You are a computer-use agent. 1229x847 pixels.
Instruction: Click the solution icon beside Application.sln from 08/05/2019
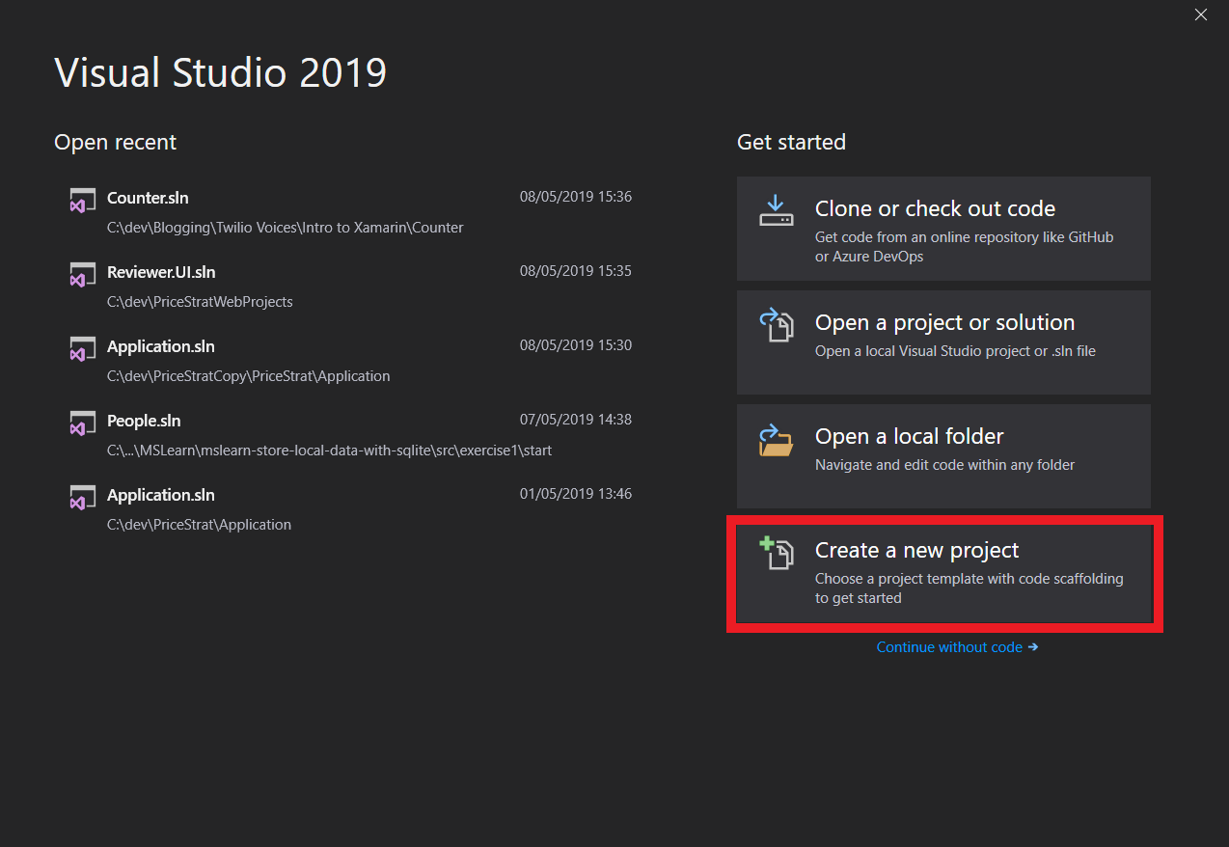[x=82, y=348]
